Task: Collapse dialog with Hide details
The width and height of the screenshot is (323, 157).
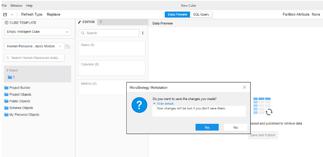Action: 163,103
